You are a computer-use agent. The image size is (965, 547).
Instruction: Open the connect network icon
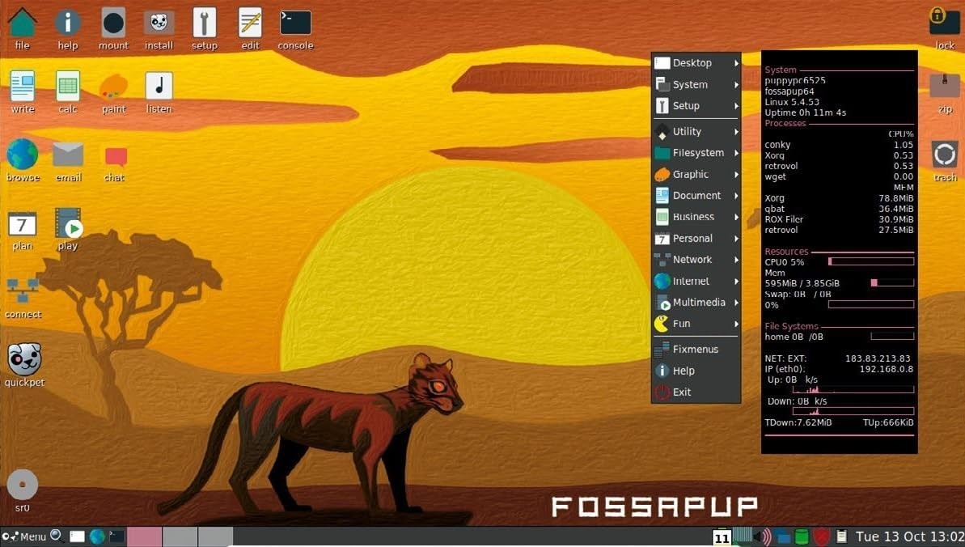22,290
